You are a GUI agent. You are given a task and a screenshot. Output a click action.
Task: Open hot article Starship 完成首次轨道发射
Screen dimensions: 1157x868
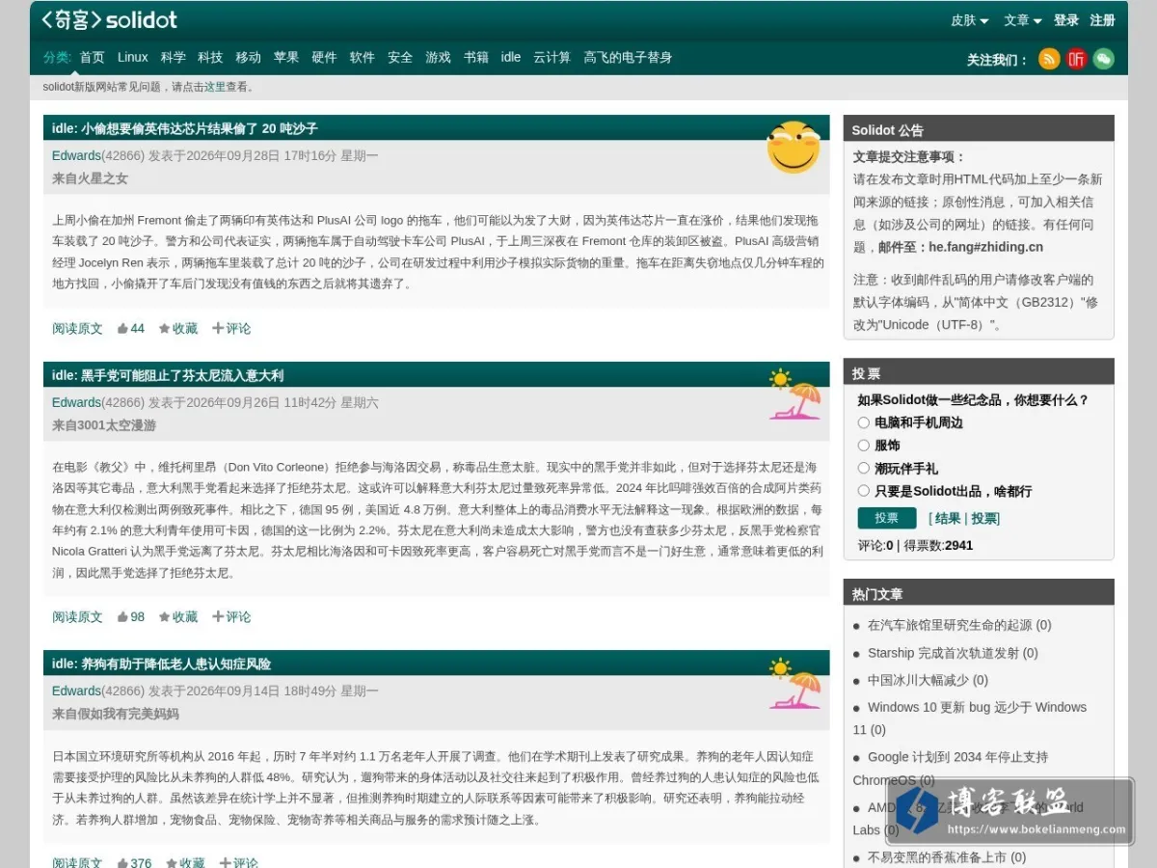[x=943, y=653]
